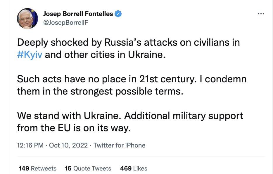
Task: Open the 15 Quote Tweets list
Action: (88, 168)
